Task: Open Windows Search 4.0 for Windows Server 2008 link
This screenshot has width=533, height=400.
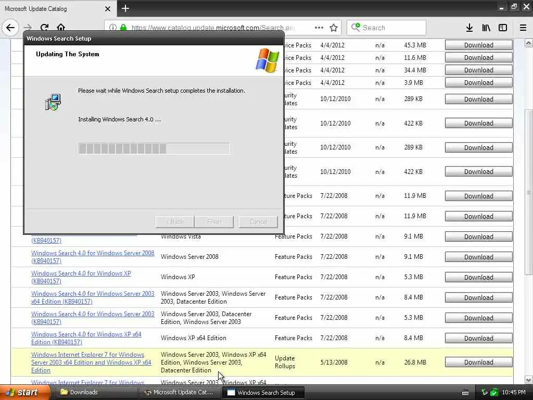Action: tap(93, 257)
